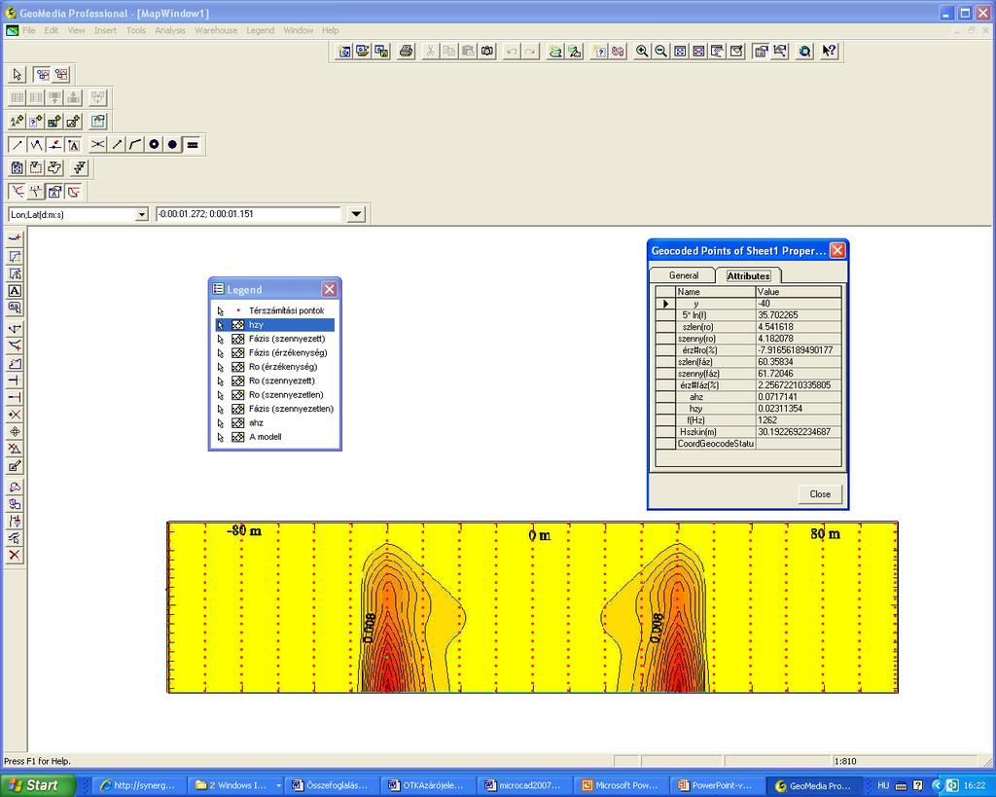
Task: Select the line placement tool
Action: pos(18,145)
